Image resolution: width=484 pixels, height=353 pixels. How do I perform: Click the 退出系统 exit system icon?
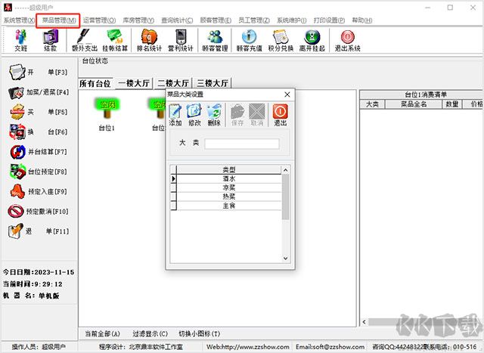coord(348,40)
